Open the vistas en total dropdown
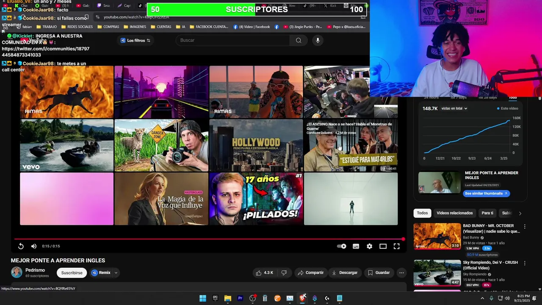The width and height of the screenshot is (542, 305). coord(454,108)
